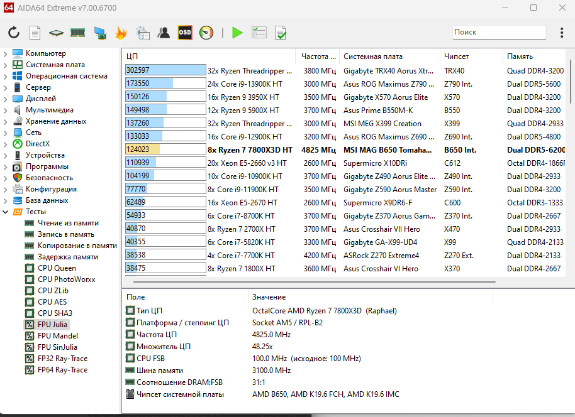The height and width of the screenshot is (417, 575).
Task: Open the CPU SHA3 benchmark
Action: tap(55, 314)
